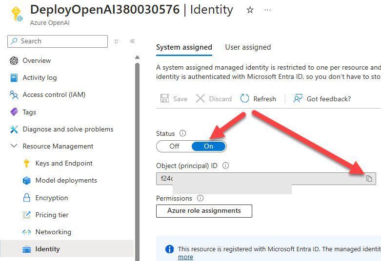This screenshot has width=381, height=261.
Task: Click the Keys and Endpoint key icon
Action: (x=26, y=163)
